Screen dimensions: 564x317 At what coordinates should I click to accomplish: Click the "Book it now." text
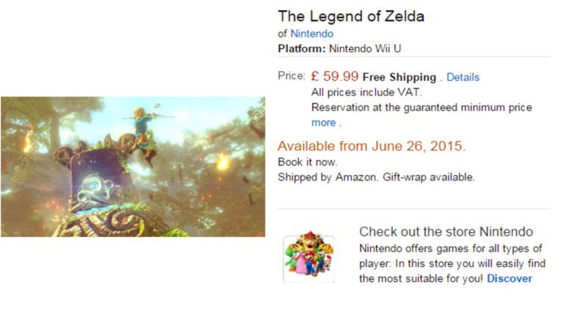[x=308, y=162]
